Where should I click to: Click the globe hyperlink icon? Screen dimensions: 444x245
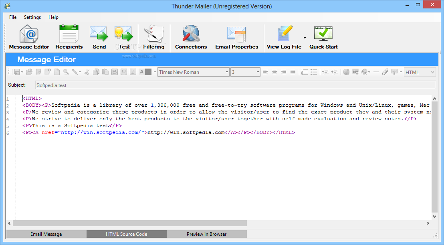click(346, 72)
